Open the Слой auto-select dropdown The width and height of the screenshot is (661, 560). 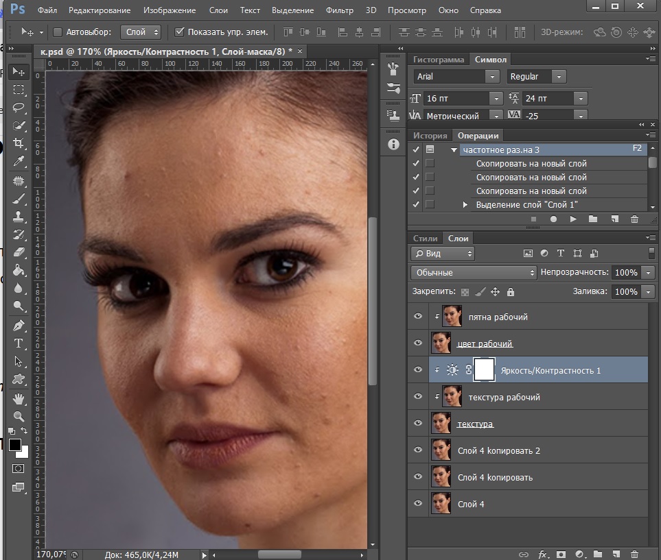(x=141, y=32)
